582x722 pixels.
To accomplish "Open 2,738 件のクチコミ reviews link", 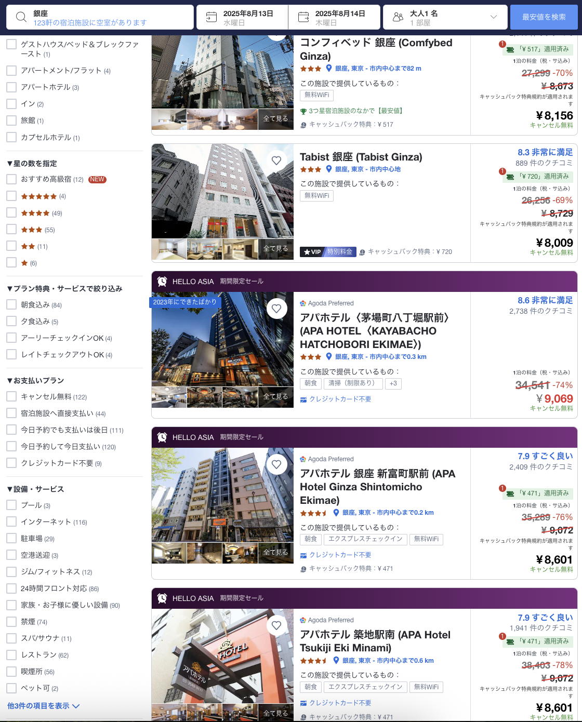I will coord(541,311).
